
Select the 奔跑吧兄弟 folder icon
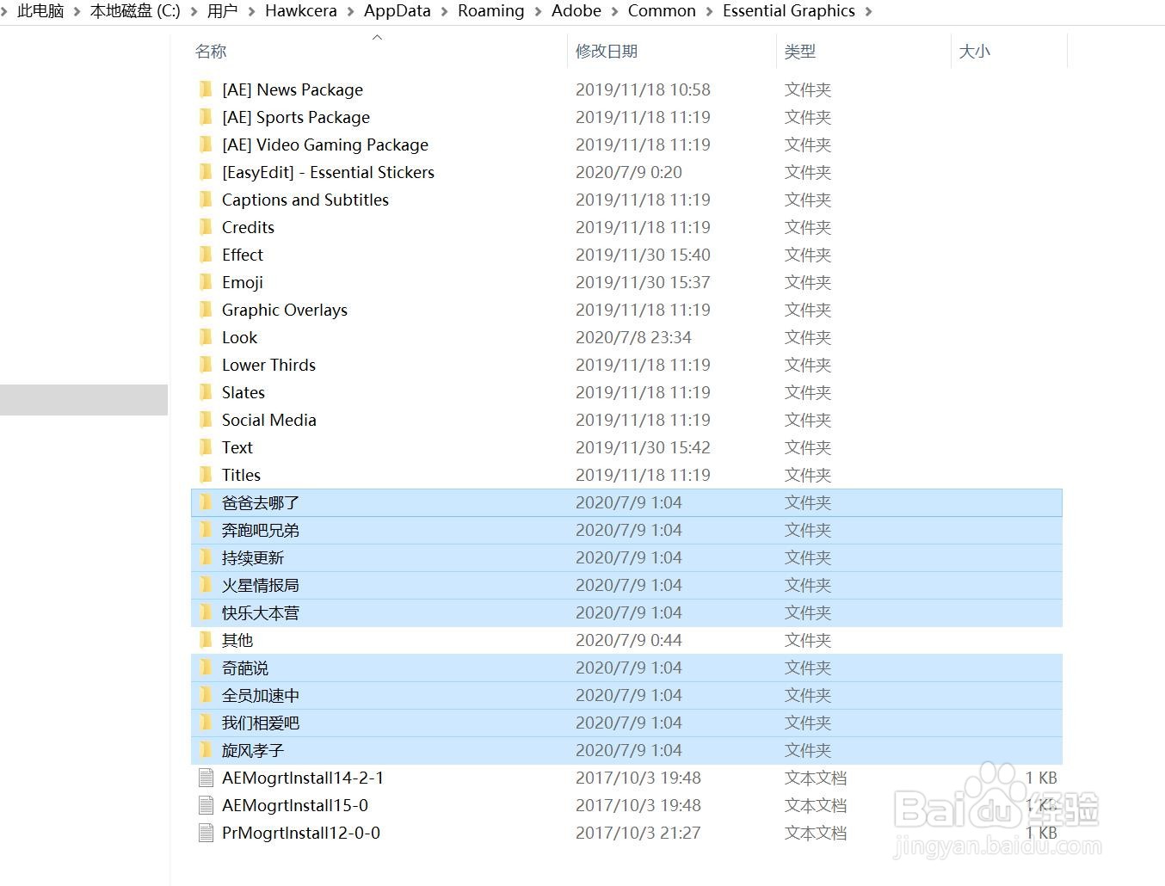[206, 530]
